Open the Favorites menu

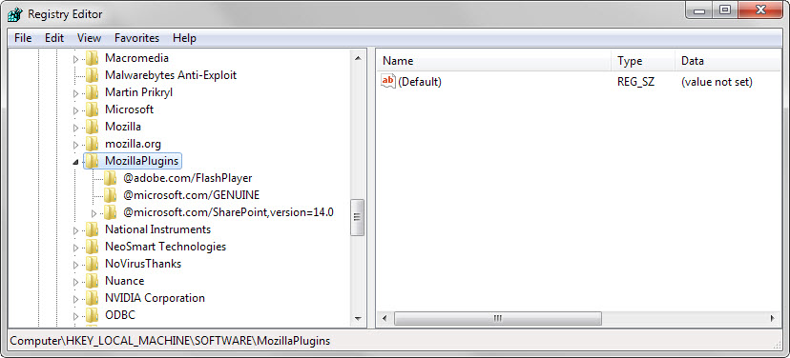pos(136,38)
